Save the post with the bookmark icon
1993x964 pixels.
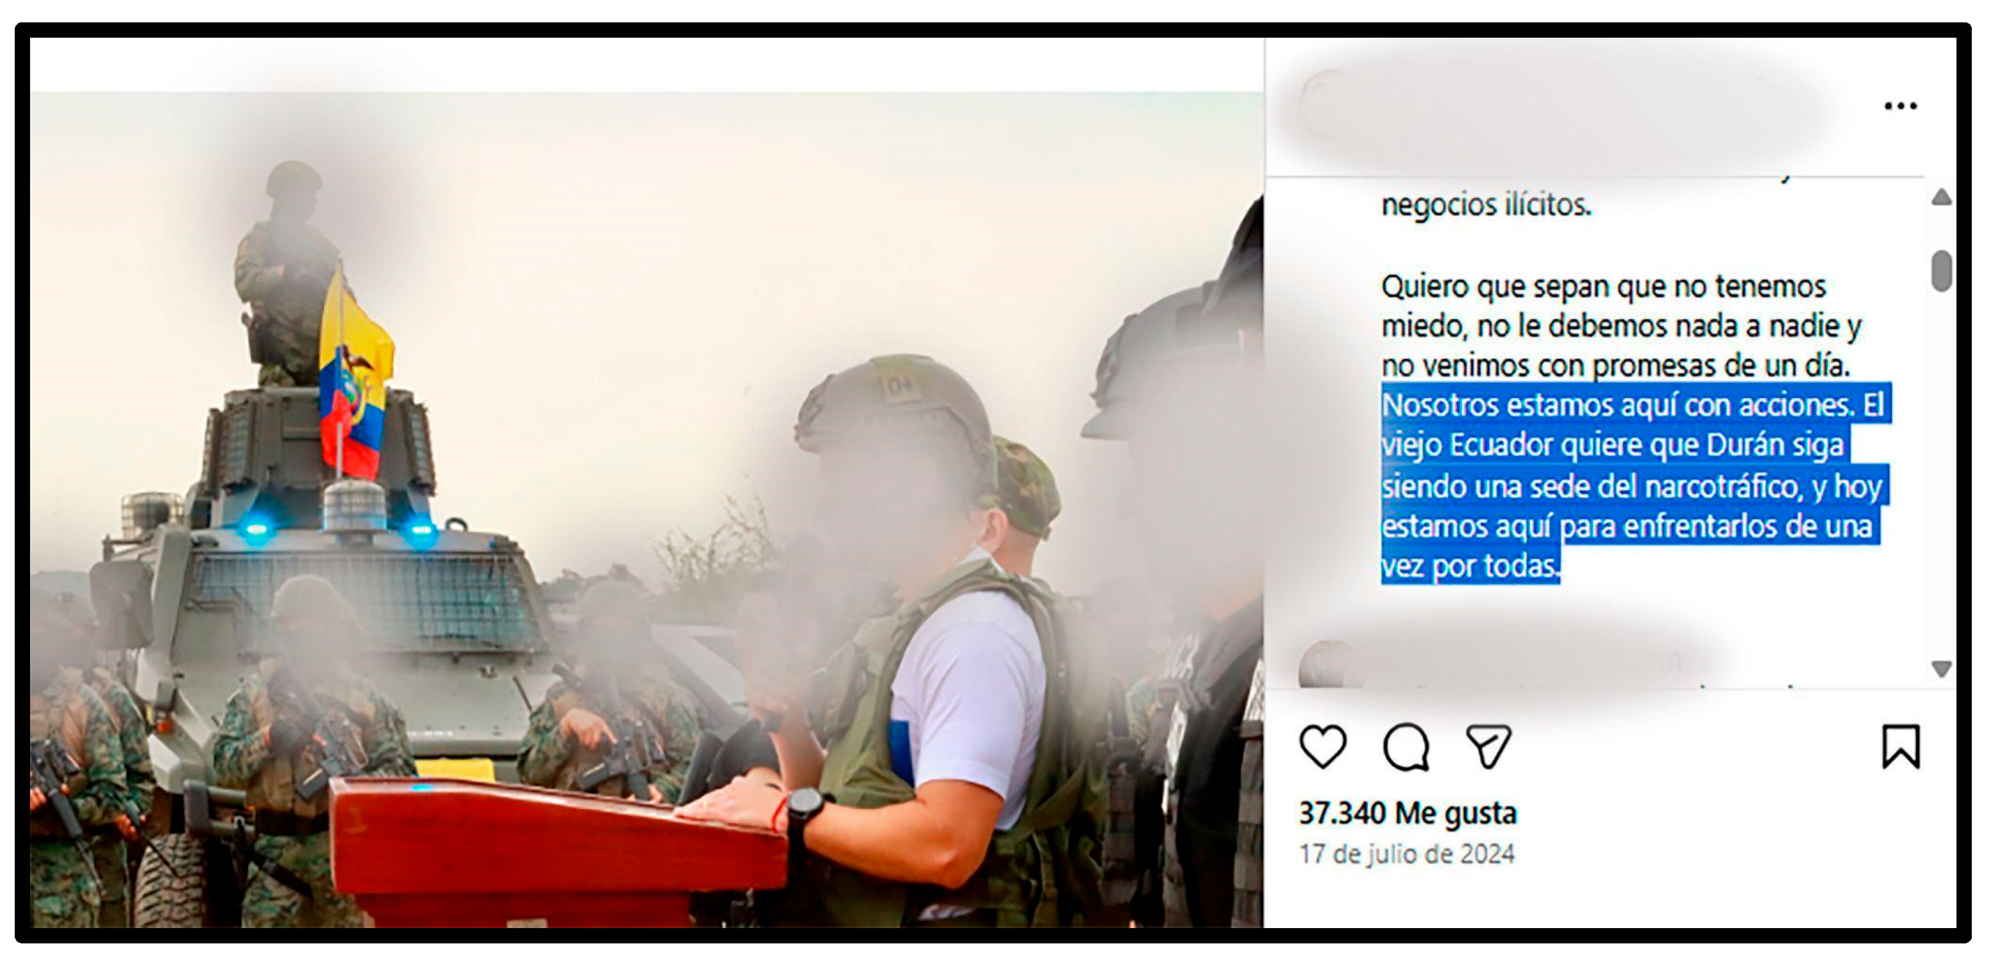coord(1901,747)
